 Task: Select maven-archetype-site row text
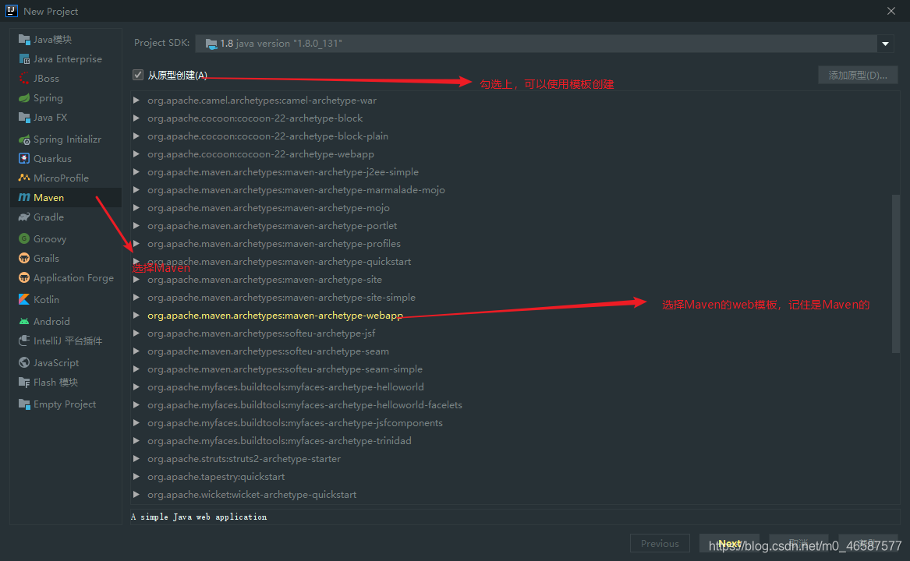[264, 280]
